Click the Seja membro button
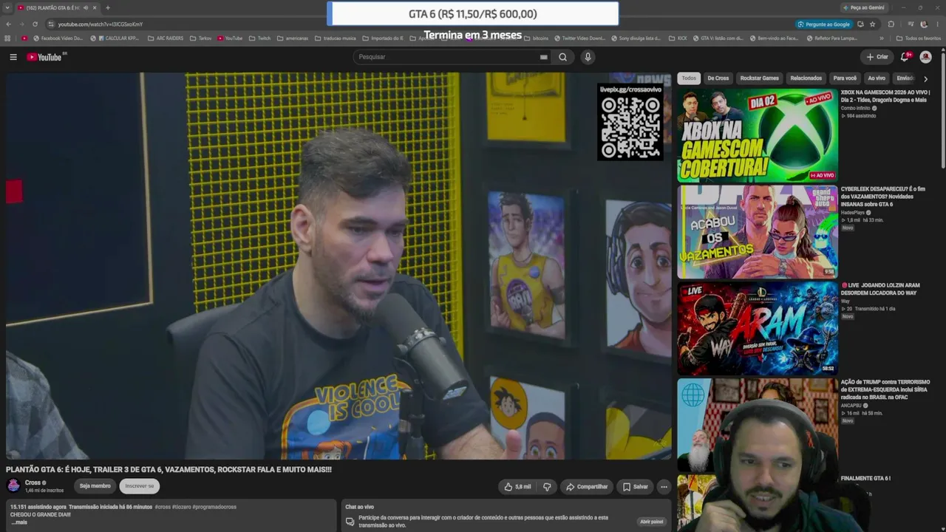This screenshot has width=946, height=532. (x=95, y=486)
